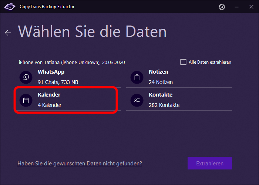Choose the WhatsApp data title
The width and height of the screenshot is (259, 185).
51,72
